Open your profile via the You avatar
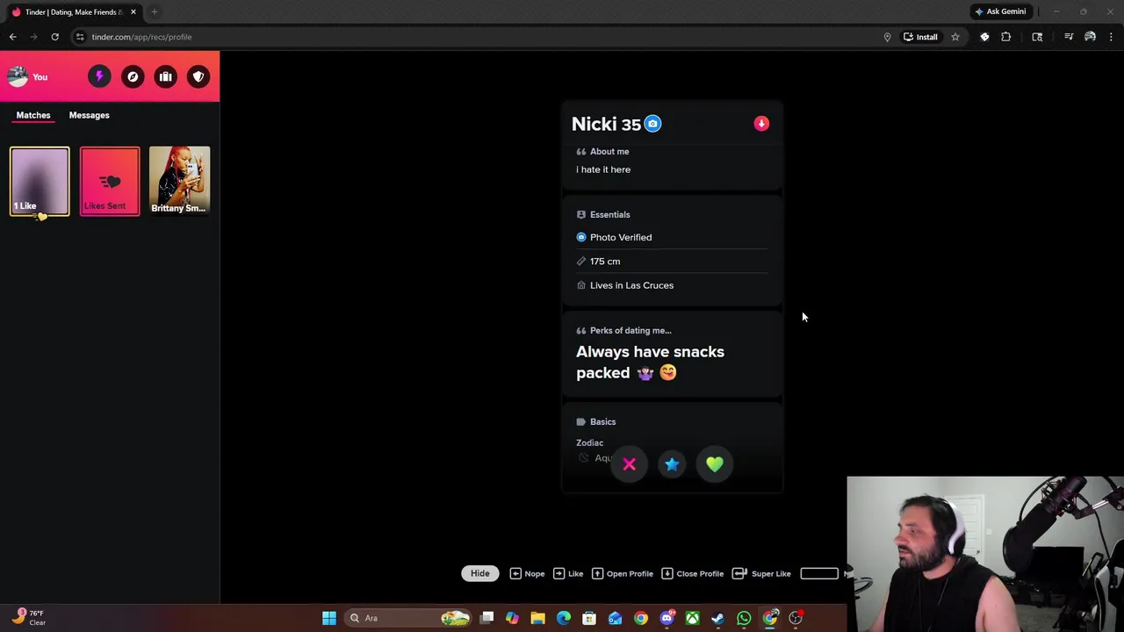Screen dimensions: 1124x632 [27, 76]
